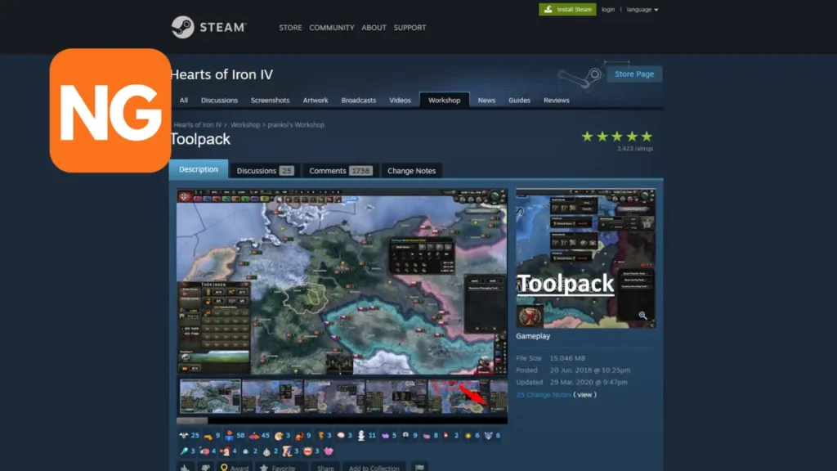Open the SUPPORT page
The width and height of the screenshot is (837, 471).
[410, 28]
